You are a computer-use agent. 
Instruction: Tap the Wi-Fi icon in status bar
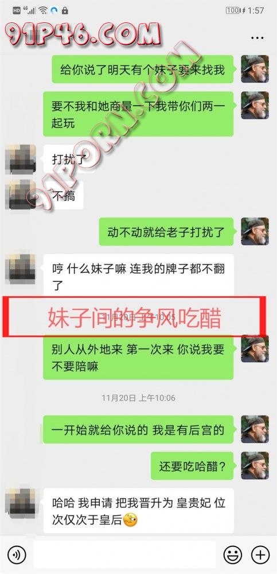pyautogui.click(x=43, y=10)
